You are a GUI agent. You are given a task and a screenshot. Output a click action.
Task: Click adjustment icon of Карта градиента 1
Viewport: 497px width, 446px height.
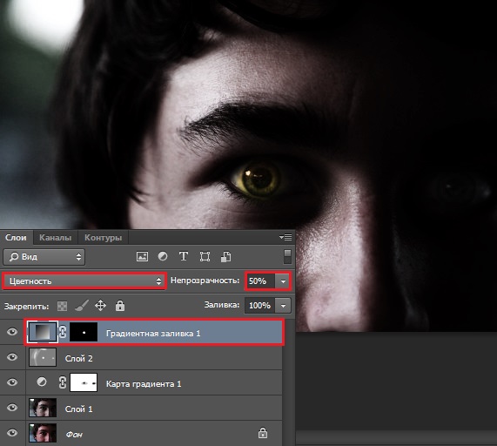coord(42,382)
